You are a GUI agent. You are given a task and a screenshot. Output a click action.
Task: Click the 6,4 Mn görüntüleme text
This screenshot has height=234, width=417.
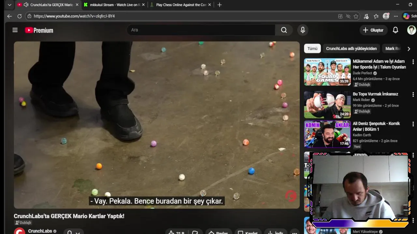[367, 79]
